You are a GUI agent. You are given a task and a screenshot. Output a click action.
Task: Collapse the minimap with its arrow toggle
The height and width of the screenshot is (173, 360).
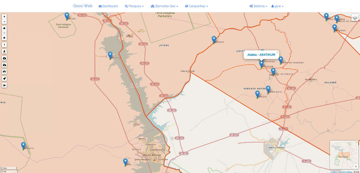(356, 166)
